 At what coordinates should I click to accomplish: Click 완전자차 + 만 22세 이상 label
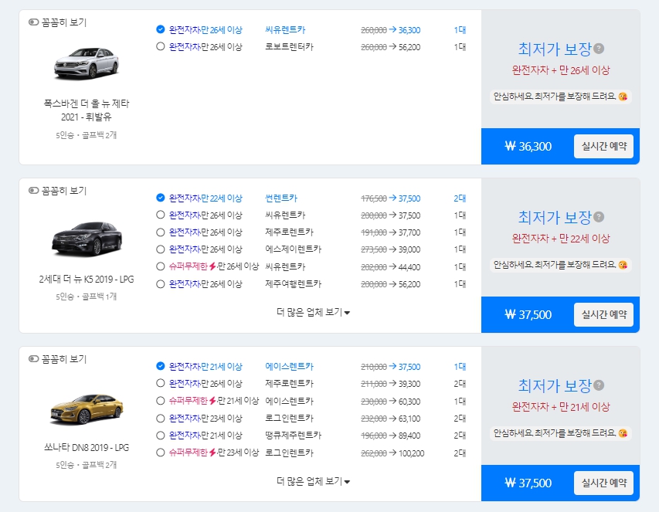click(x=561, y=239)
